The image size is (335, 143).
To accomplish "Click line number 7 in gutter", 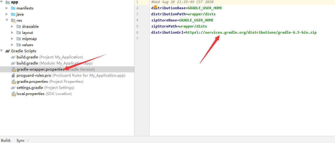I will tap(137, 39).
